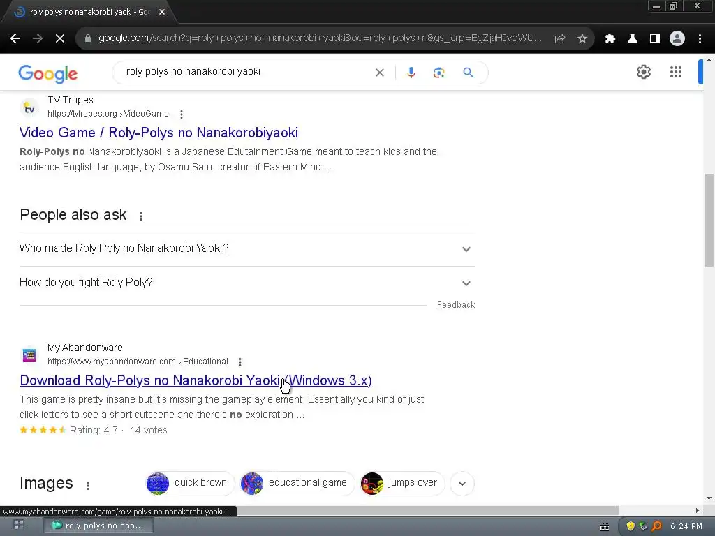715x536 pixels.
Task: Click the Feedback link
Action: 455,305
